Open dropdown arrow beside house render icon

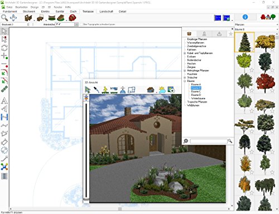pos(157,93)
